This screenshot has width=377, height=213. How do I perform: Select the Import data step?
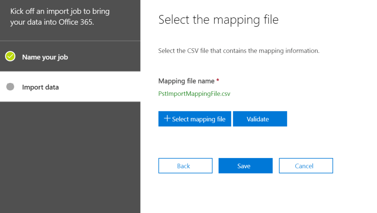point(40,87)
